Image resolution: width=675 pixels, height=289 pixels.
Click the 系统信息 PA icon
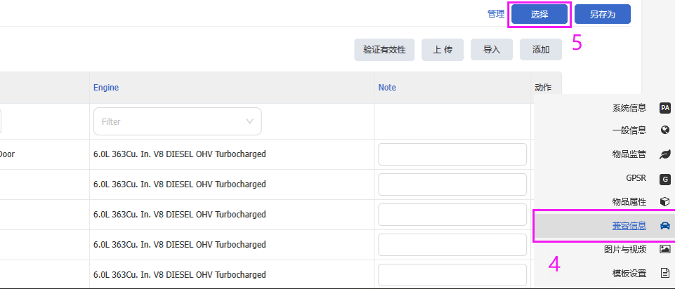click(665, 108)
